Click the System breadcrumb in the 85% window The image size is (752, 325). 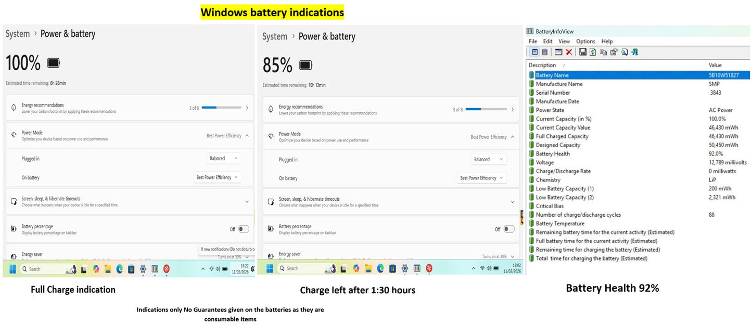275,36
